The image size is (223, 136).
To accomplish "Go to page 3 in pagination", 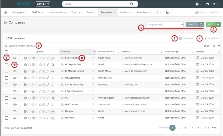I will [x=185, y=128].
